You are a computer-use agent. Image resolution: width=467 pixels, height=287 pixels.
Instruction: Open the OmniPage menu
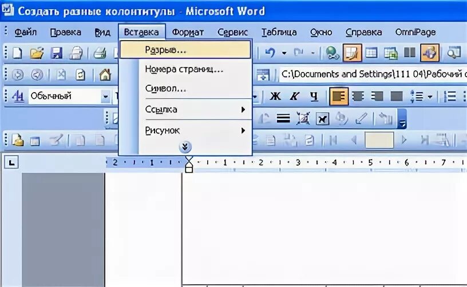pyautogui.click(x=415, y=32)
